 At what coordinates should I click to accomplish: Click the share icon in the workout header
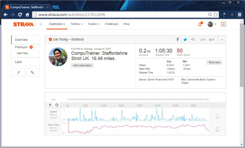coord(193,39)
